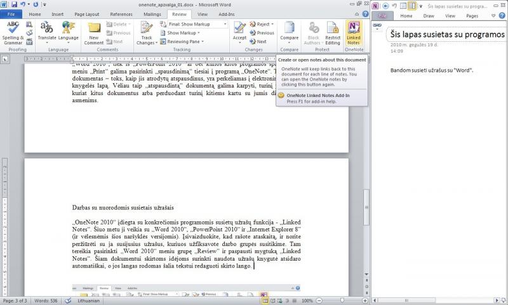Go to the Next change in Changes group
508x305 pixels.
coord(258,41)
